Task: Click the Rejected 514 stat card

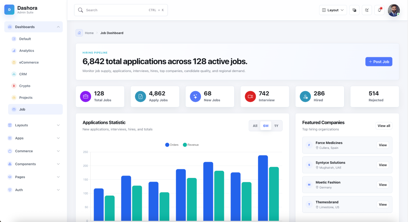Action: (375, 96)
